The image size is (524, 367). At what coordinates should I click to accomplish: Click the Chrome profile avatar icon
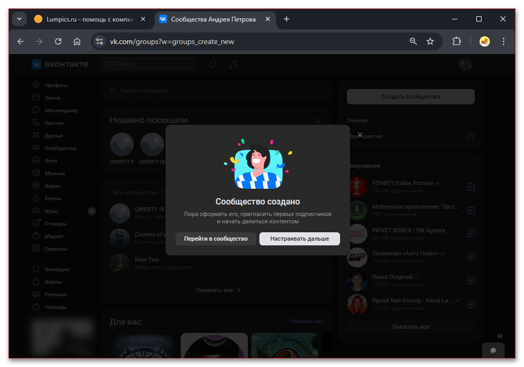tap(485, 41)
